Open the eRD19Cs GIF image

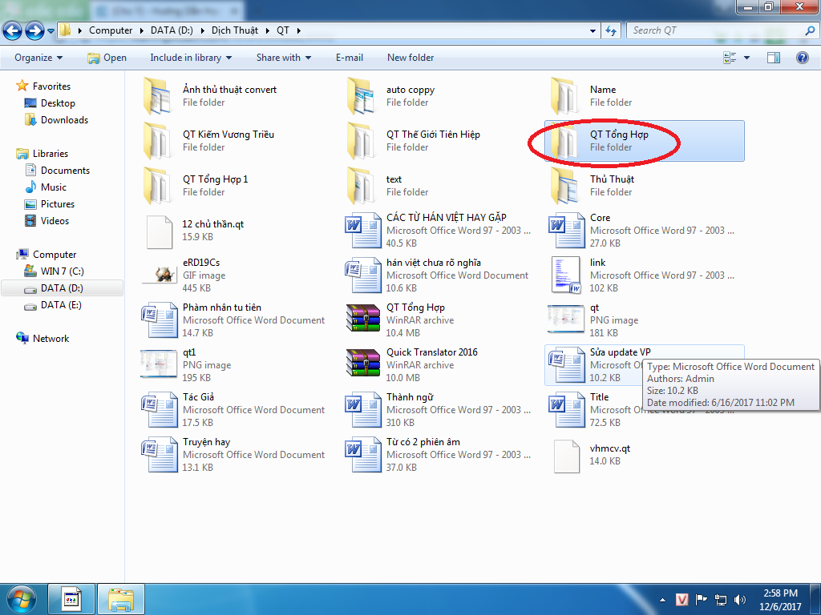click(158, 275)
